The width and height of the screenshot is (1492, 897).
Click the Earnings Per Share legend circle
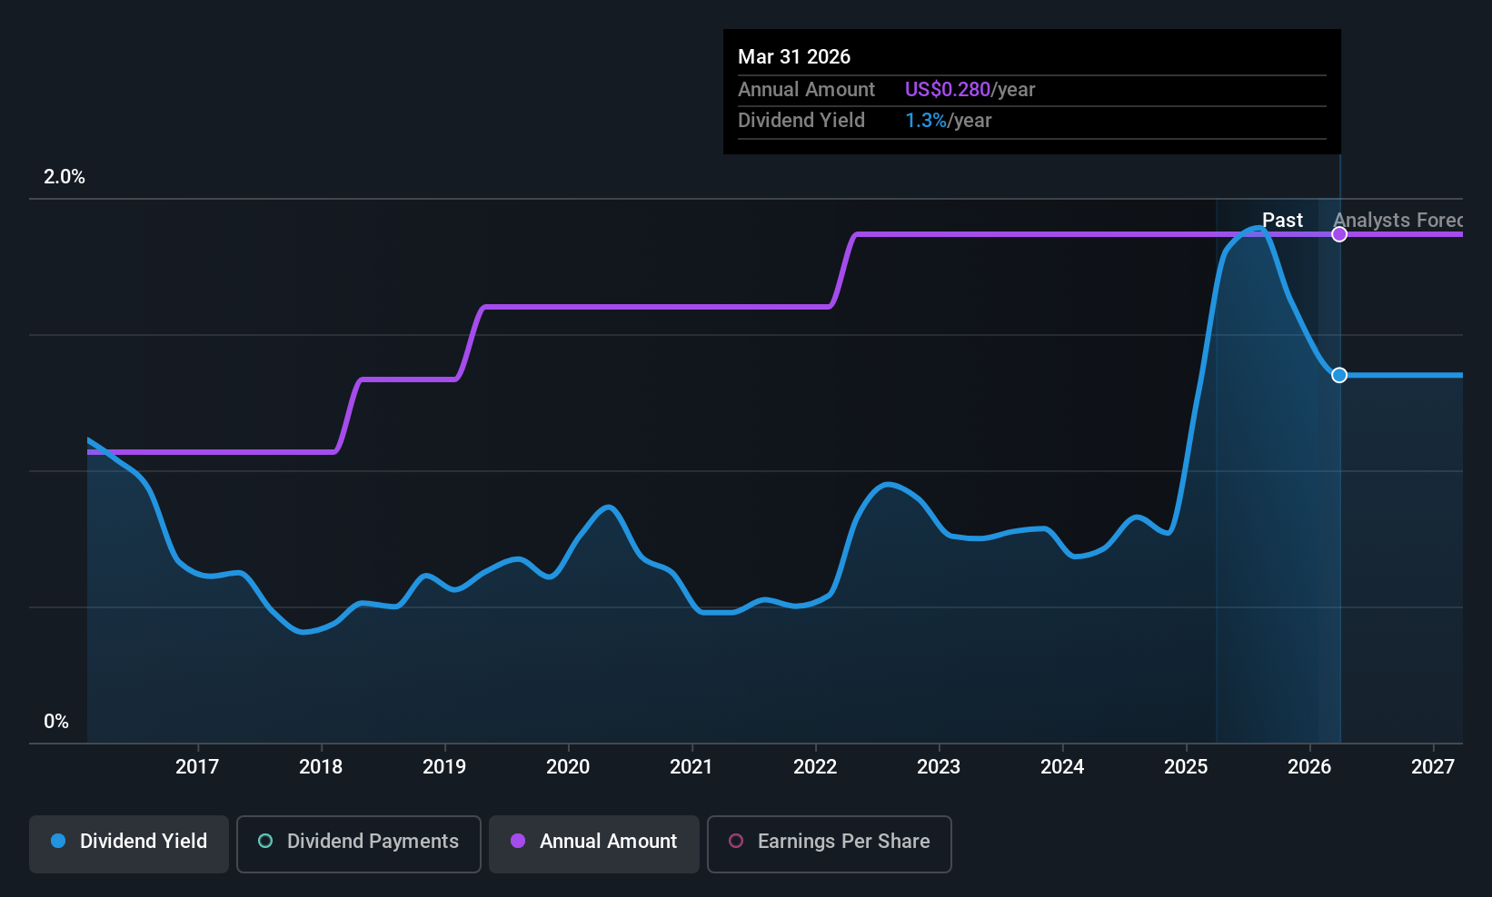pyautogui.click(x=736, y=841)
